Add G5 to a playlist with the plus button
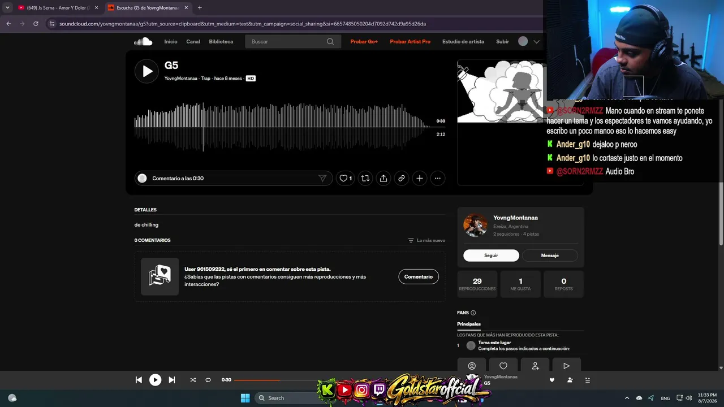Screen dimensions: 724x407 pyautogui.click(x=420, y=178)
